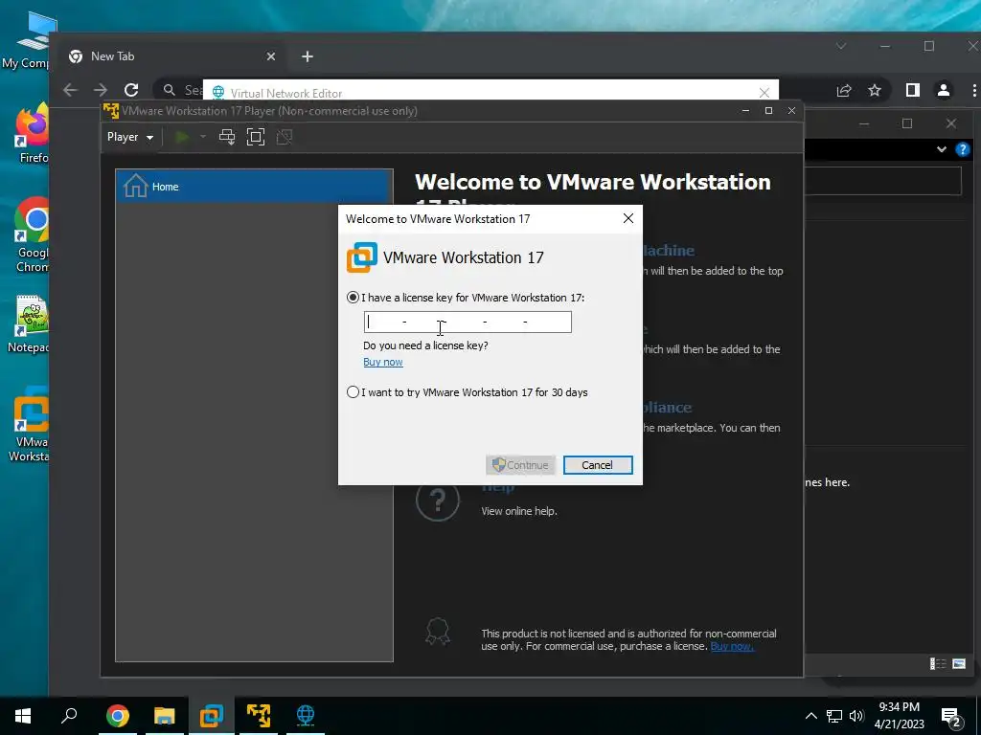Click the Help question mark circle icon
Image resolution: width=981 pixels, height=735 pixels.
coord(437,500)
